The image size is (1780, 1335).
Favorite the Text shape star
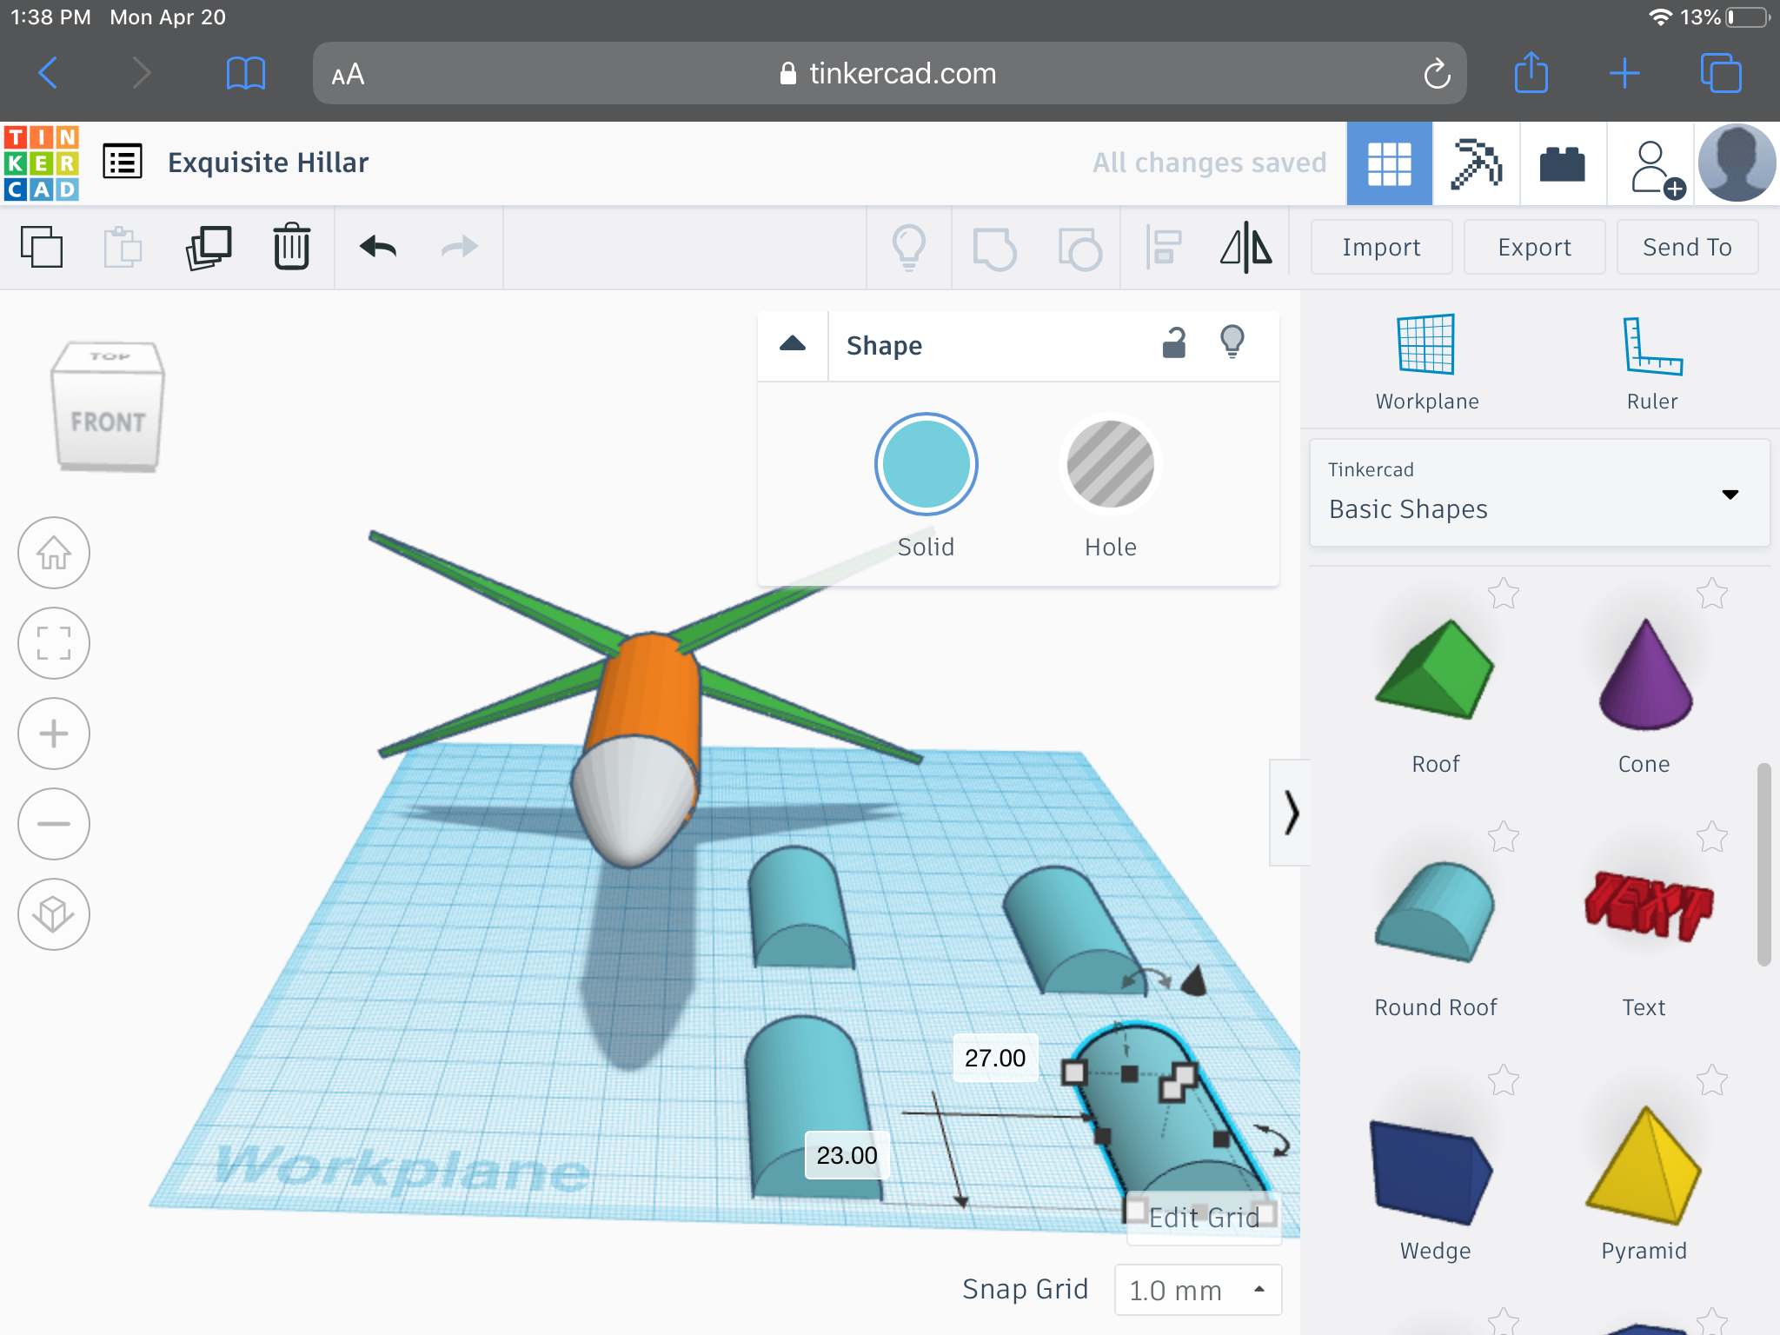tap(1711, 837)
